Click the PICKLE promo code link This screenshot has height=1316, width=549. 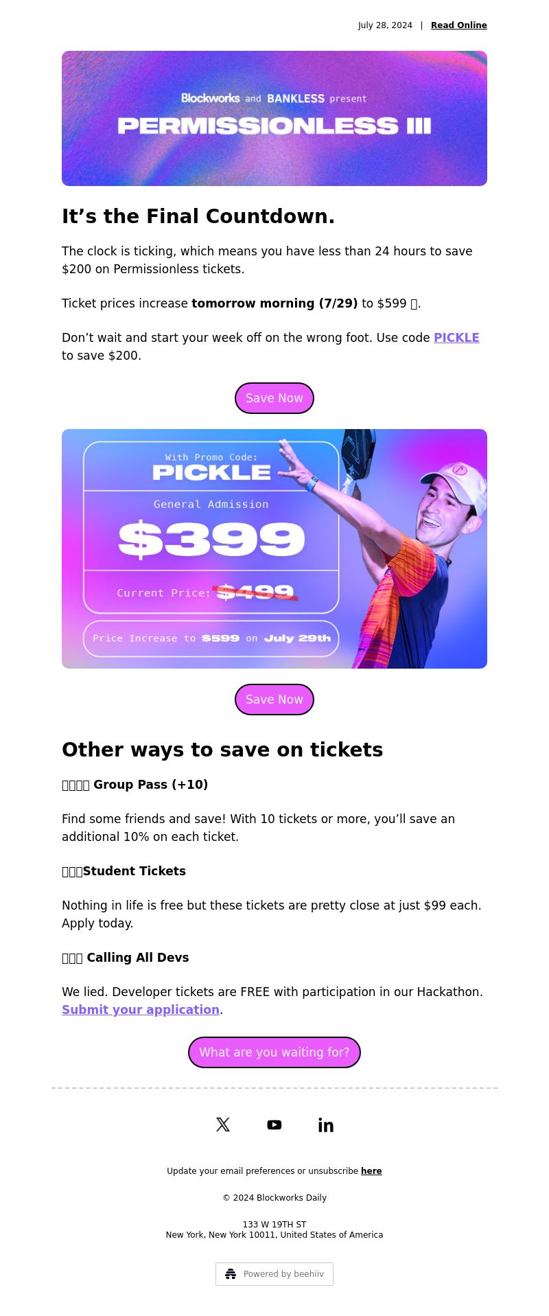[456, 338]
